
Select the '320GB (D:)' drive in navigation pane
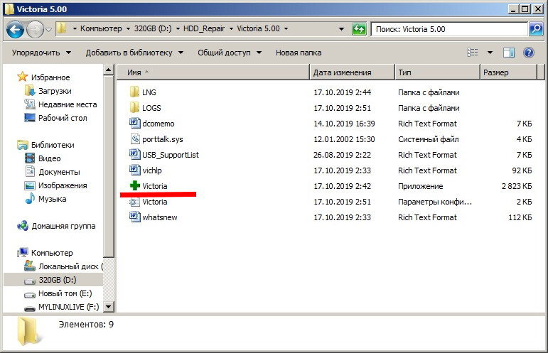click(53, 280)
